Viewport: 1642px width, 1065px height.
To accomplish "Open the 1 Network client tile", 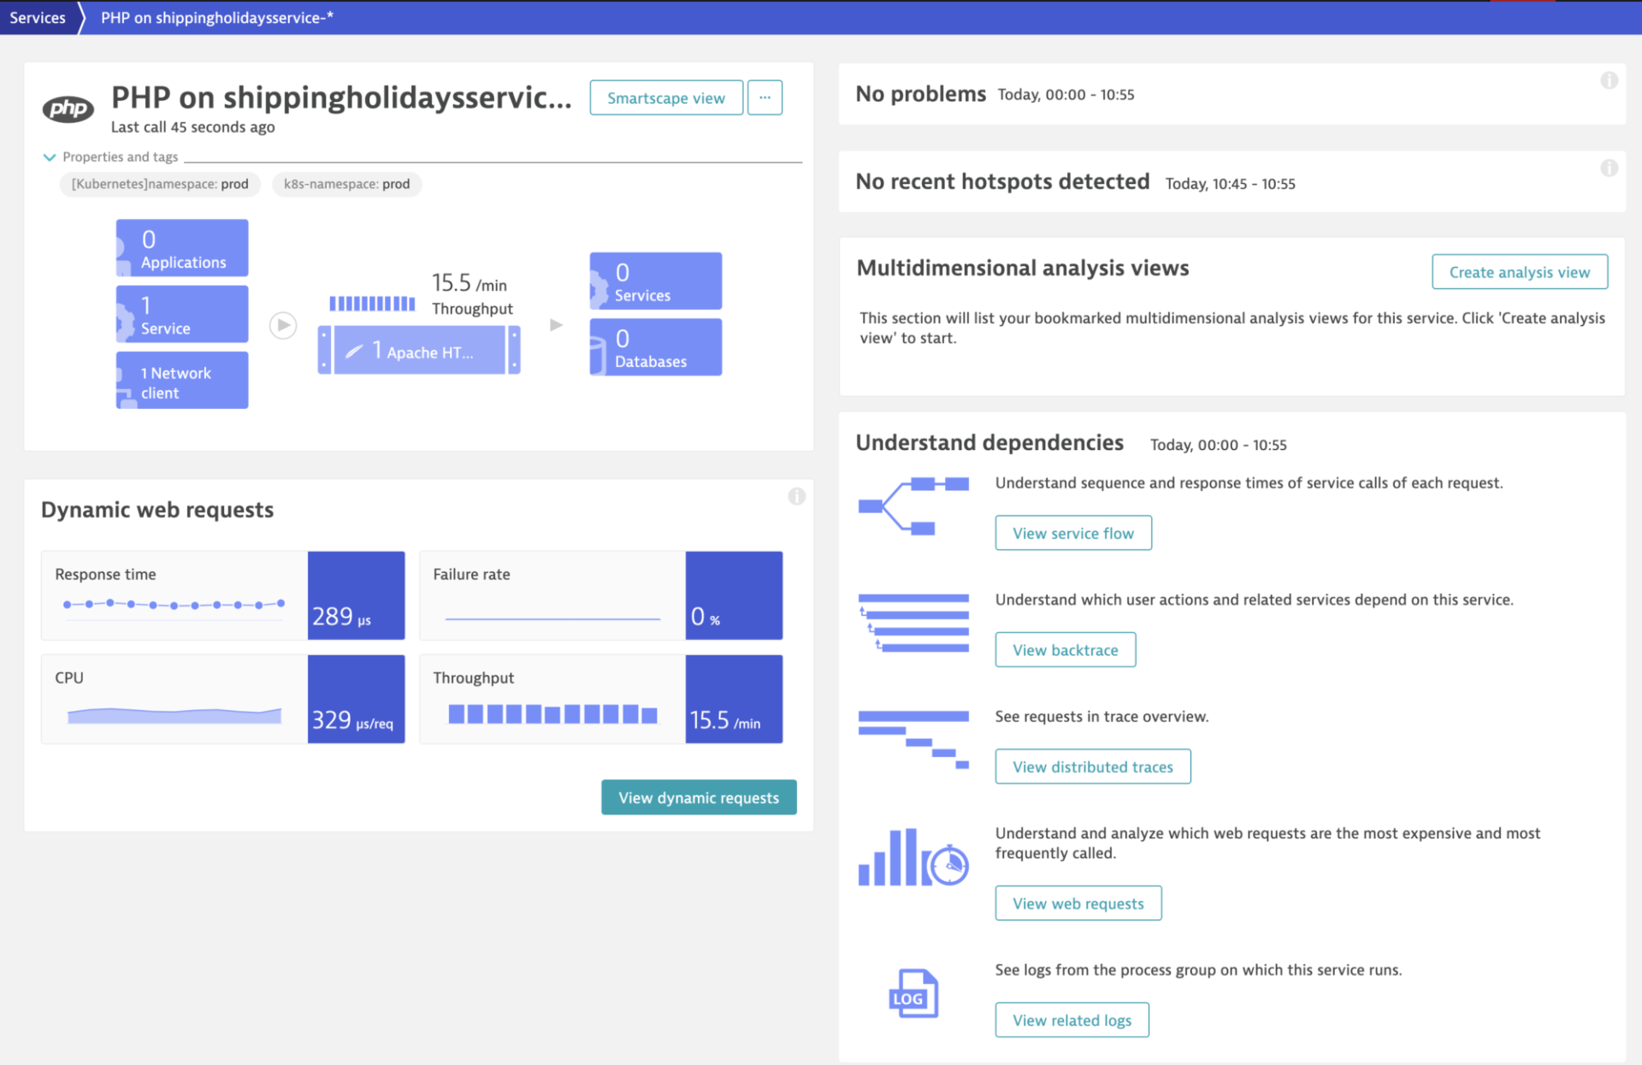I will pos(182,381).
